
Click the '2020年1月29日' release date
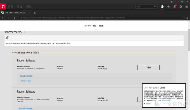tap(103, 101)
